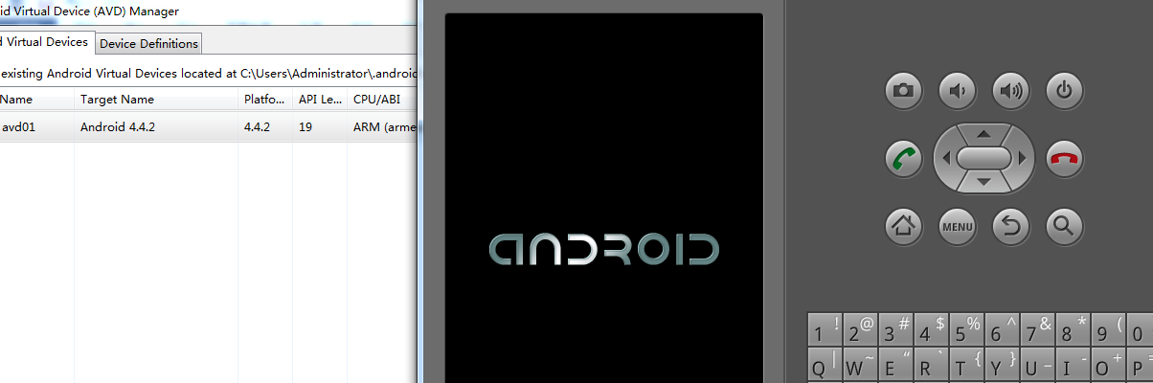Sort by the API Level column header
This screenshot has width=1153, height=383.
tap(320, 100)
